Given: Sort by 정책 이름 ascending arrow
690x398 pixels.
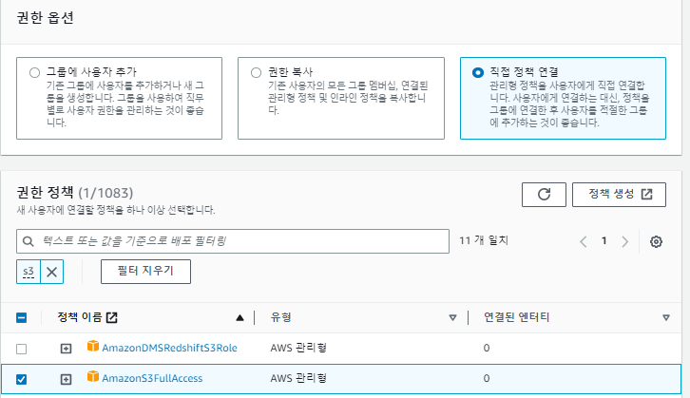Looking at the screenshot, I should [240, 317].
